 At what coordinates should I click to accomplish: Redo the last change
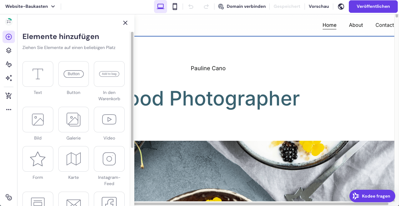click(x=206, y=7)
